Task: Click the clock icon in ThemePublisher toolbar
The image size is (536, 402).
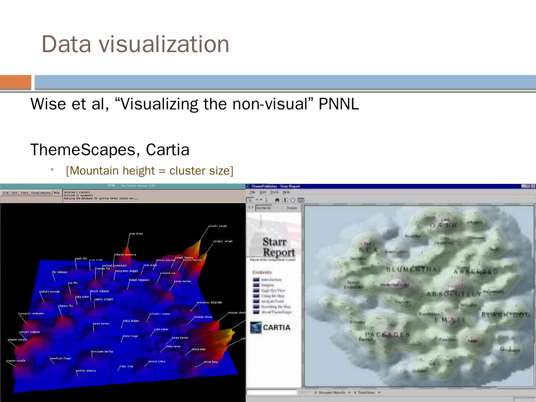Action: tap(293, 200)
